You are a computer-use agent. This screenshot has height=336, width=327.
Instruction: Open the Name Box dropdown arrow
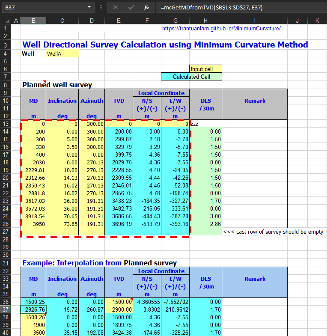point(89,7)
